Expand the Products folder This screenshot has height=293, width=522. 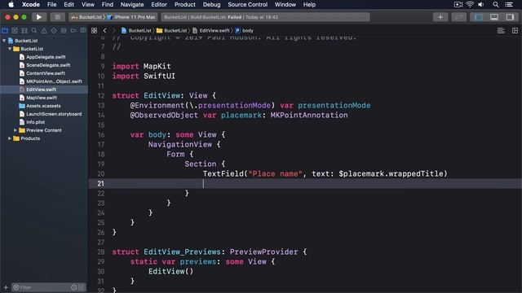click(10, 138)
